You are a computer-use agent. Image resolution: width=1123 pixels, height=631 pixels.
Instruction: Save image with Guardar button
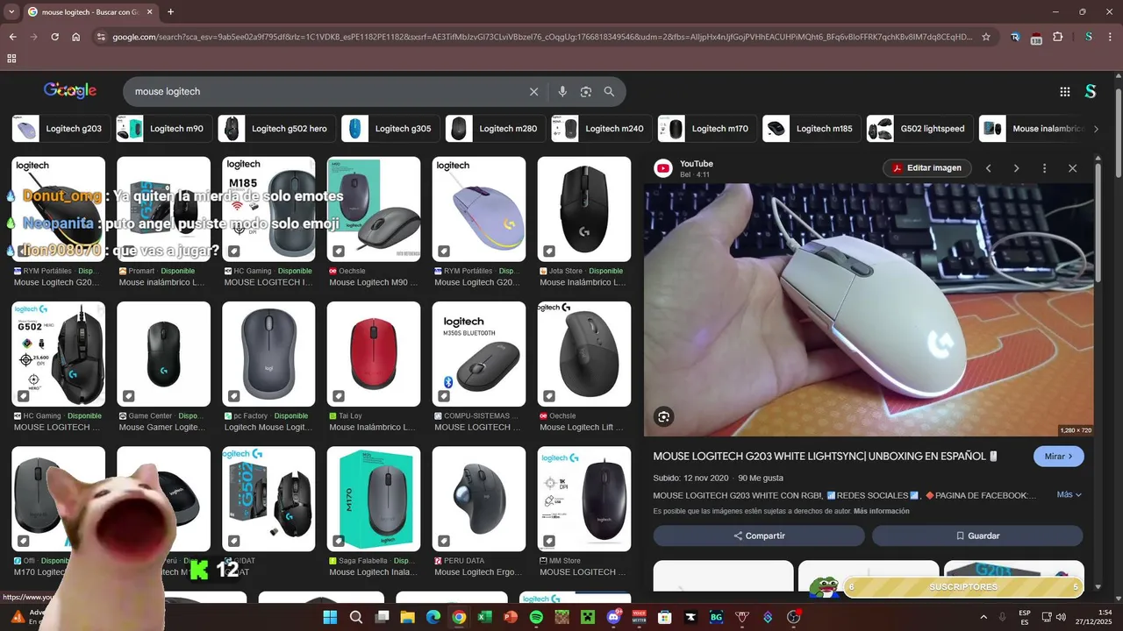pyautogui.click(x=977, y=535)
